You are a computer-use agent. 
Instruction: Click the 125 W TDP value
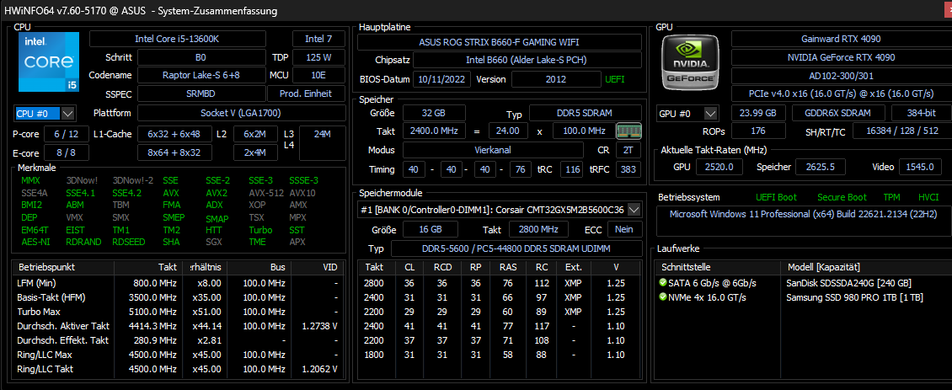coord(319,58)
